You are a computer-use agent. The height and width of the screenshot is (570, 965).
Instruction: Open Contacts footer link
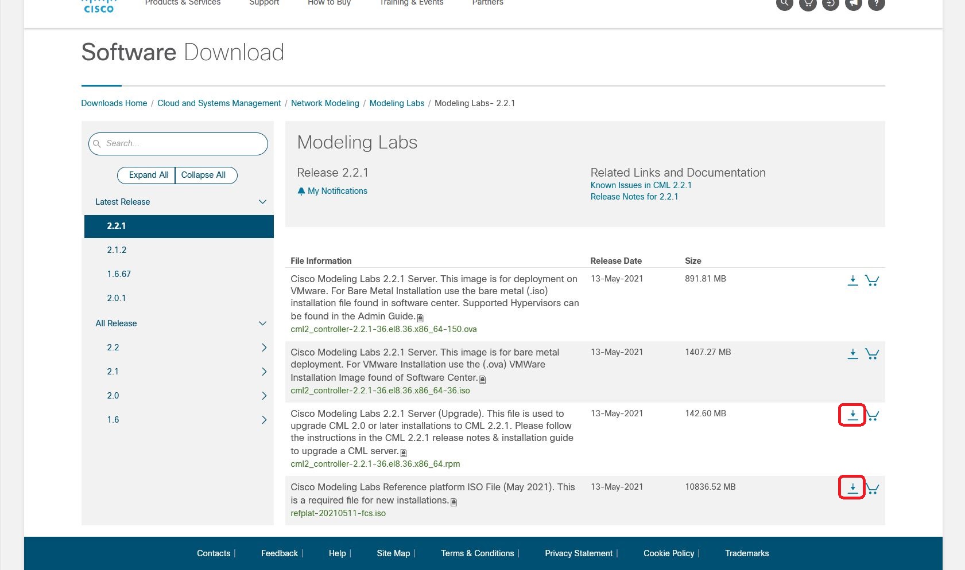tap(214, 553)
